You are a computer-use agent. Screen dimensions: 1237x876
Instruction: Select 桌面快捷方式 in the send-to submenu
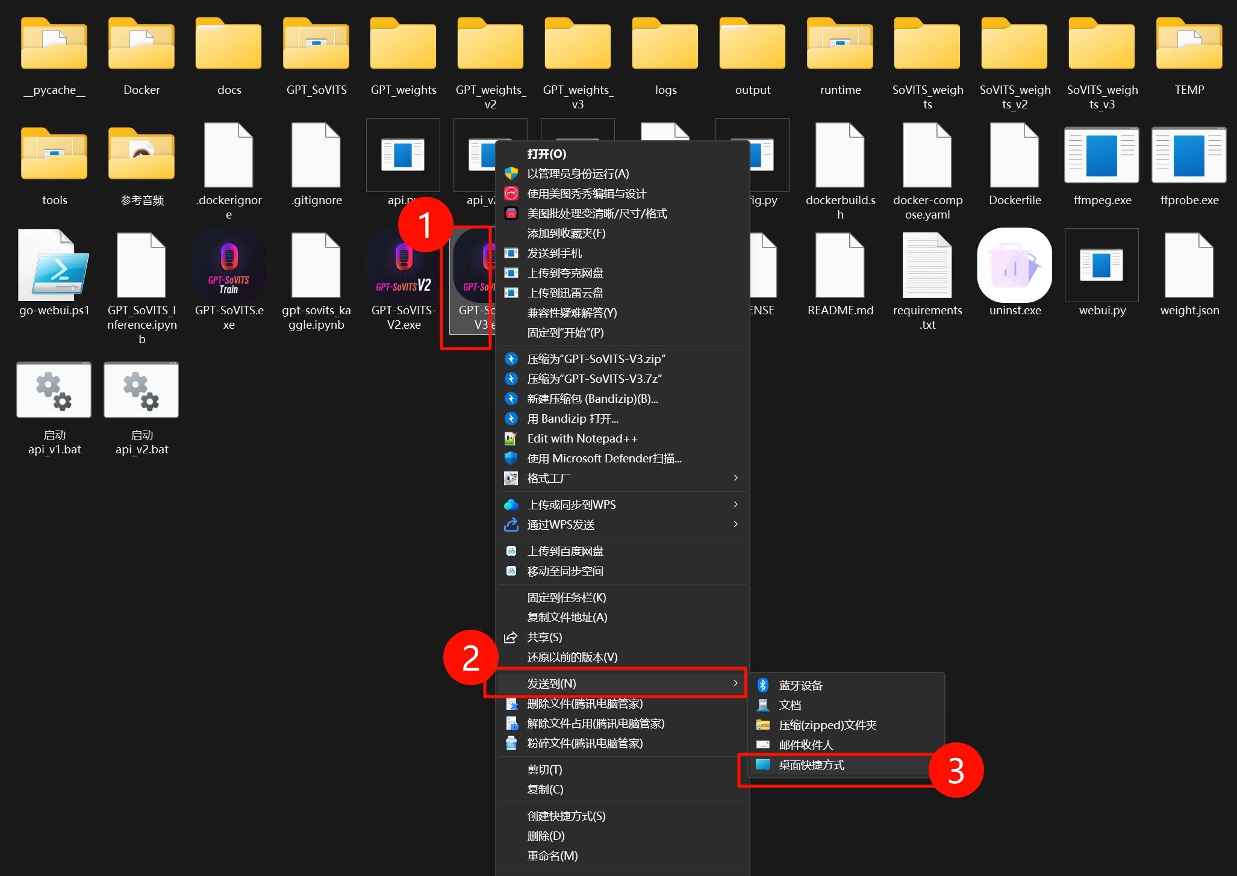click(812, 765)
